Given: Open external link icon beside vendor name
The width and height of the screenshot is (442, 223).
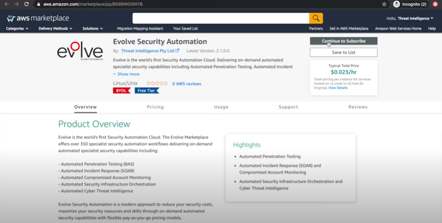Looking at the screenshot, I should [x=177, y=51].
